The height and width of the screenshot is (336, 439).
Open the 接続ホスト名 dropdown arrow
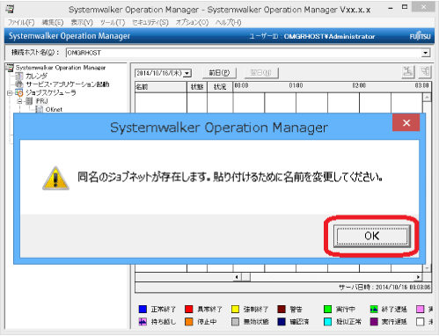[426, 53]
